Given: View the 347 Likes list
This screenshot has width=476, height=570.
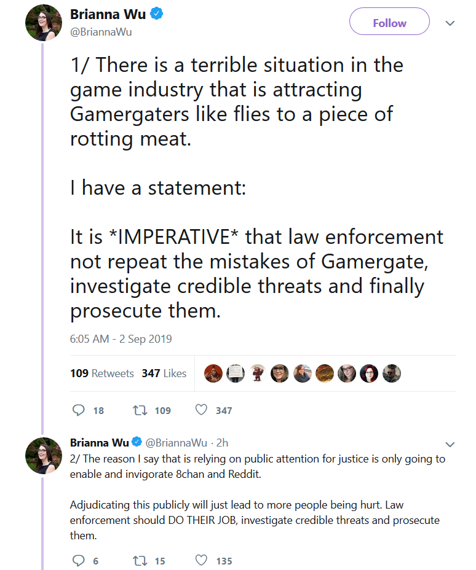Looking at the screenshot, I should [164, 373].
